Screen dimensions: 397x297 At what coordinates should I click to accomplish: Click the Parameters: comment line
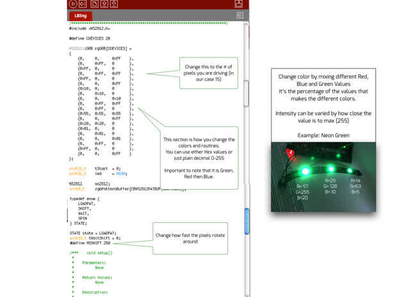tap(94, 263)
